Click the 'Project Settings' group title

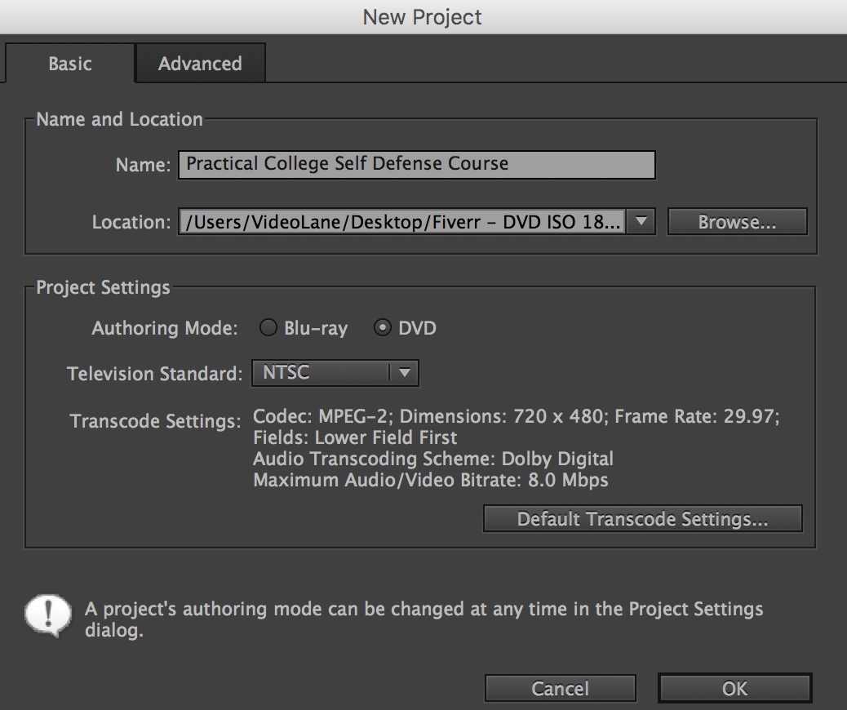pos(103,287)
